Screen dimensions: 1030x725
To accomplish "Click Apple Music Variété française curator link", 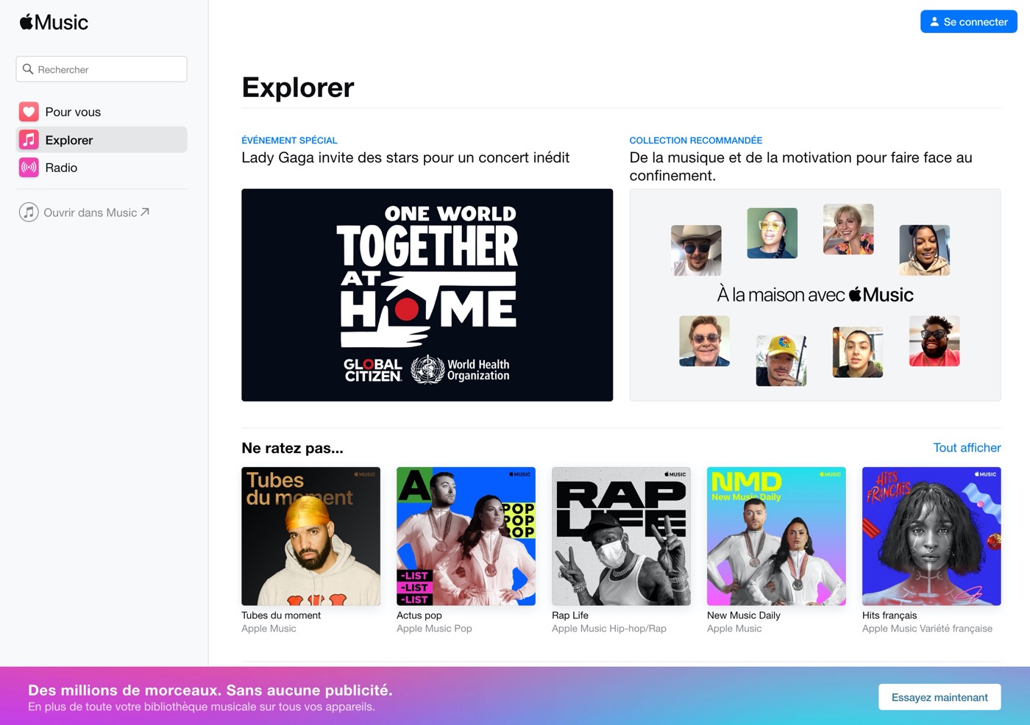I will point(927,629).
